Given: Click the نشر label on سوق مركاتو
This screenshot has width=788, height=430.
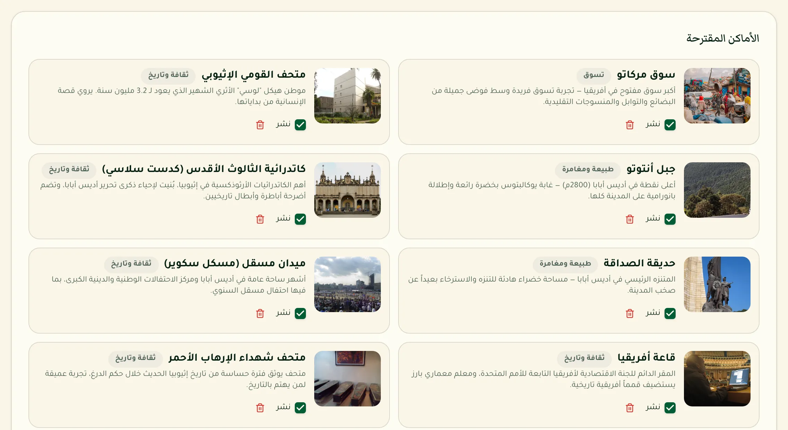Looking at the screenshot, I should [653, 124].
